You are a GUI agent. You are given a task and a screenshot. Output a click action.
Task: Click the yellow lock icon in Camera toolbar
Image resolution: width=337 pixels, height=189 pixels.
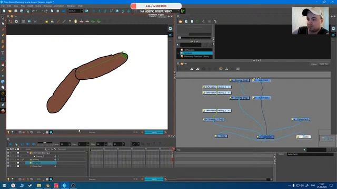coord(47,22)
